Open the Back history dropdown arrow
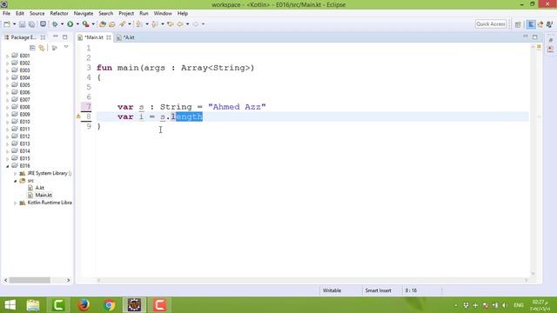 click(x=187, y=24)
